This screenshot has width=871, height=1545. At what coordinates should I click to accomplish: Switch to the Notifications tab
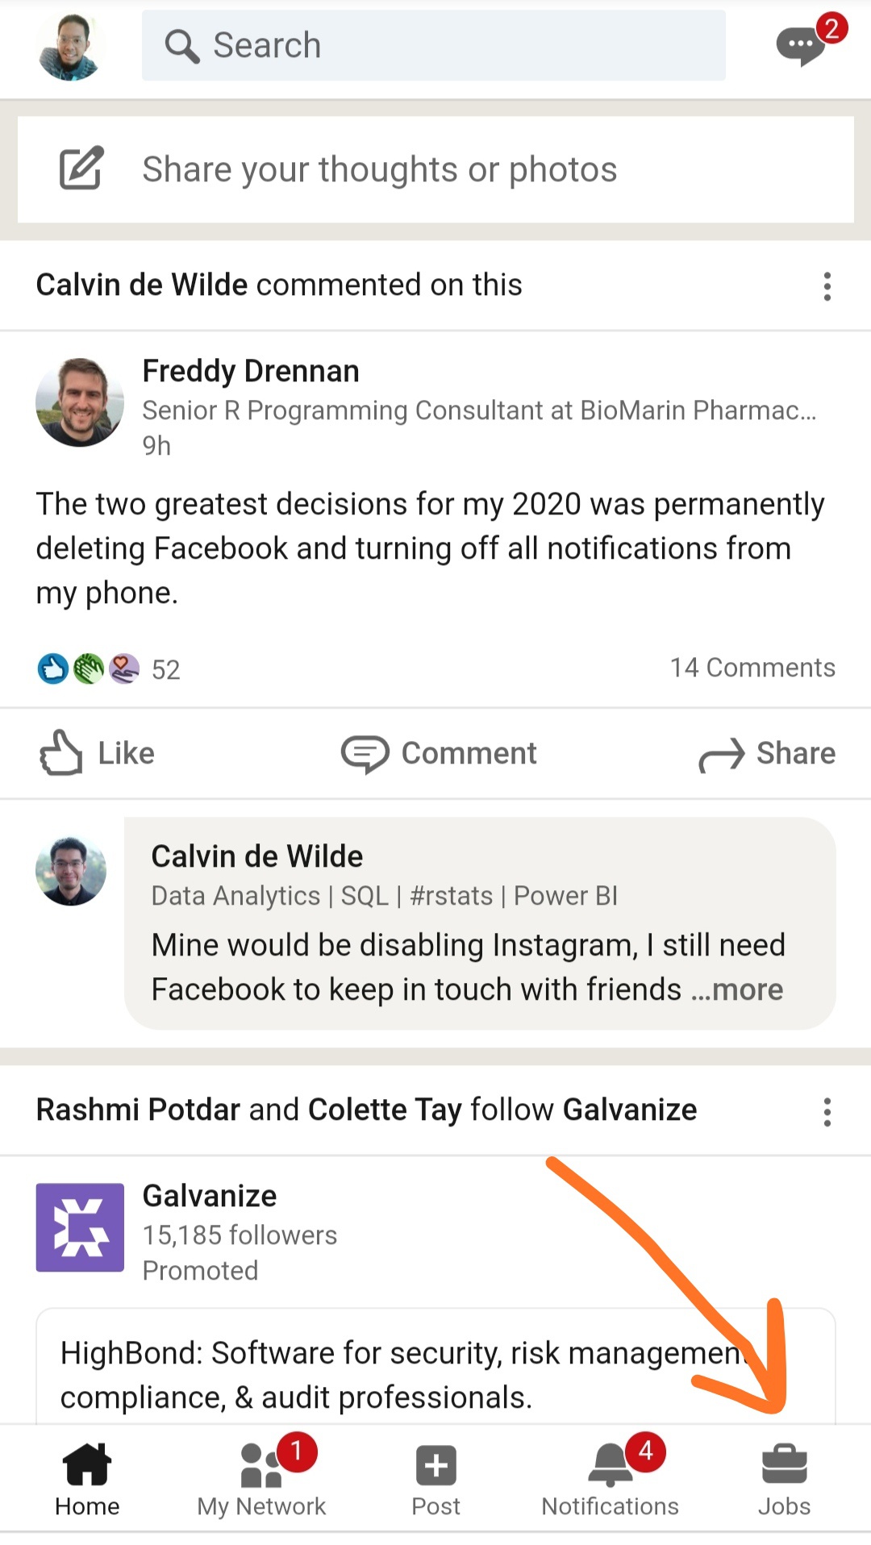point(611,1480)
